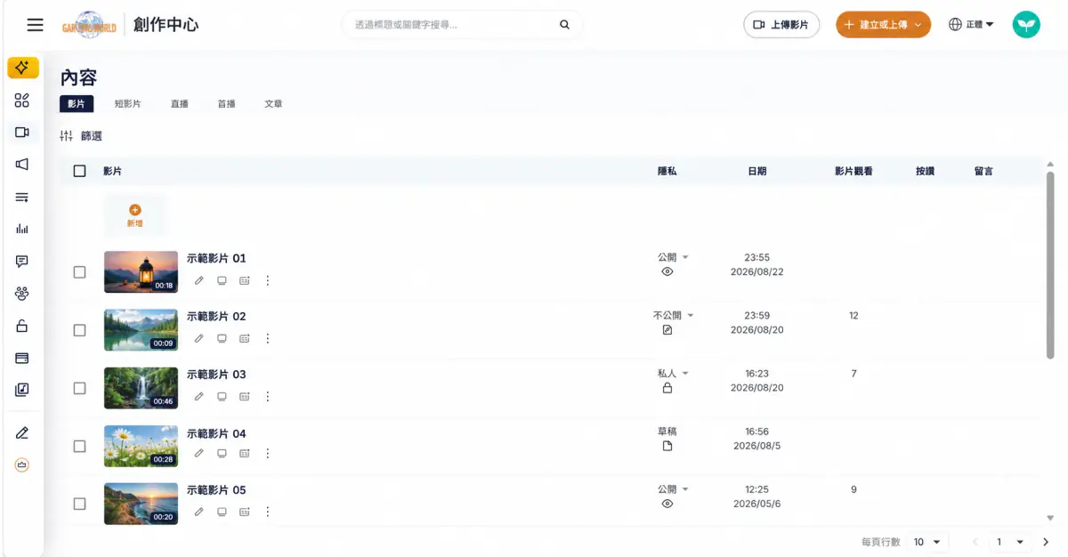
Task: Open 公開 privacy dropdown for 示範影片 05
Action: [673, 489]
